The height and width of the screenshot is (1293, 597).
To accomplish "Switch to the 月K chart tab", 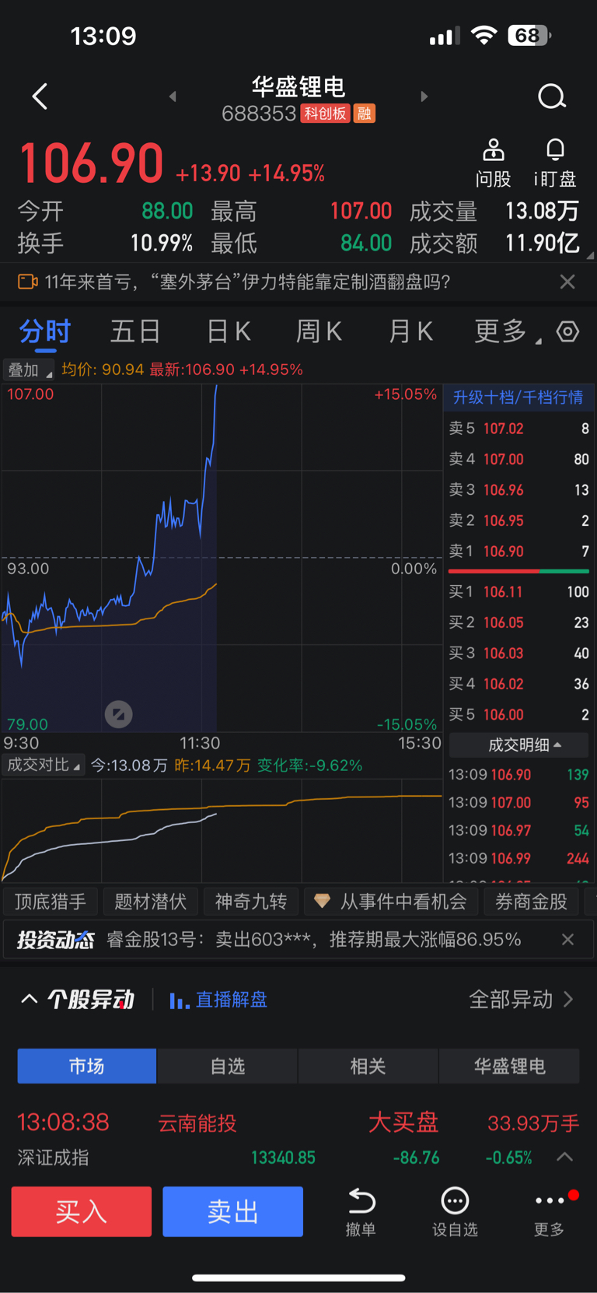I will pyautogui.click(x=410, y=331).
